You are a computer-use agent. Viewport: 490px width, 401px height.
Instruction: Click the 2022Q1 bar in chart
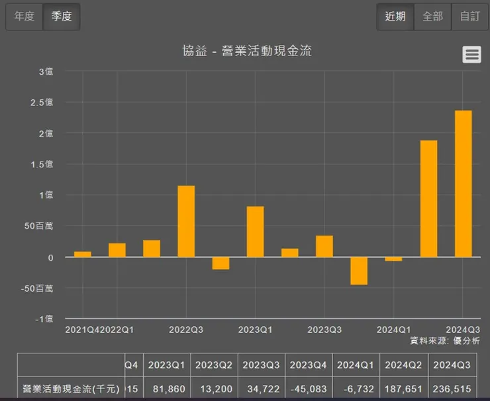(x=117, y=250)
